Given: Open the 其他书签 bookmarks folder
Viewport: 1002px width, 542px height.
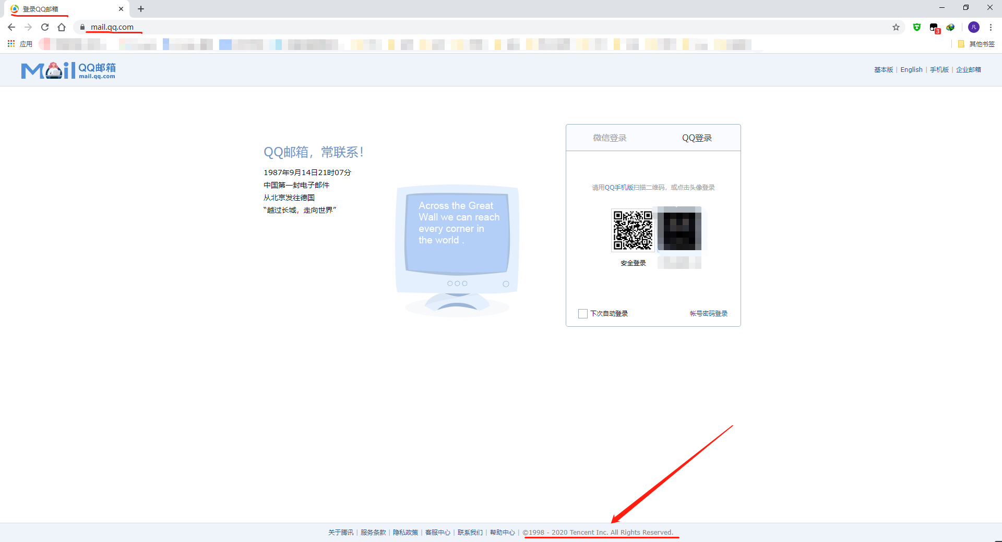Looking at the screenshot, I should [976, 44].
